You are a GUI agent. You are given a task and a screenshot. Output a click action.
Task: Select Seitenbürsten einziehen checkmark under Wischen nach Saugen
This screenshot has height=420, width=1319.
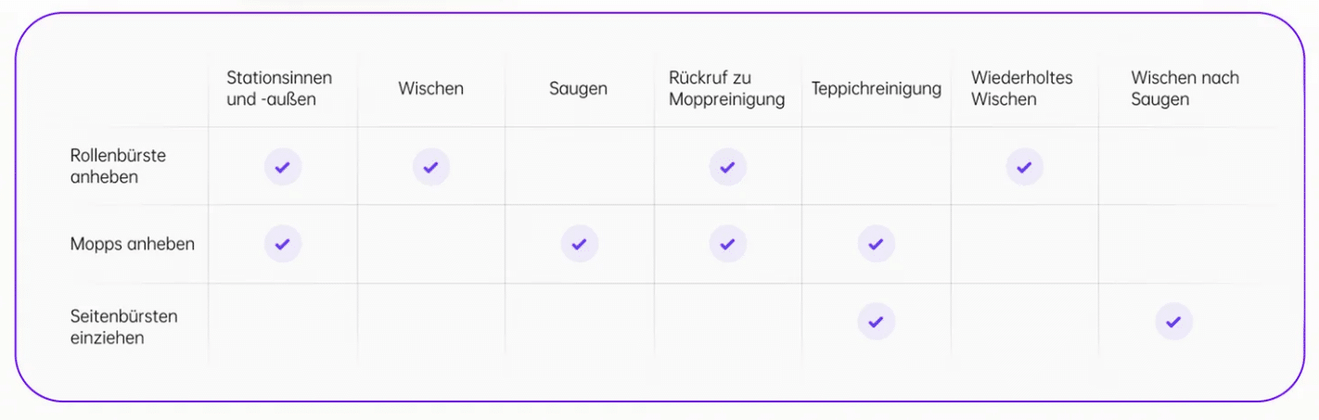point(1173,322)
